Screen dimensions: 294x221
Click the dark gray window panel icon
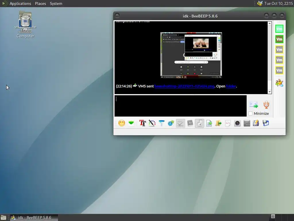click(247, 123)
